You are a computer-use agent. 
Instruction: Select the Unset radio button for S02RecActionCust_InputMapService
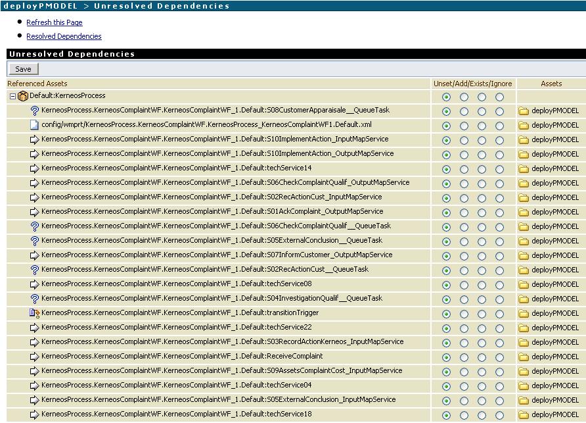click(446, 198)
